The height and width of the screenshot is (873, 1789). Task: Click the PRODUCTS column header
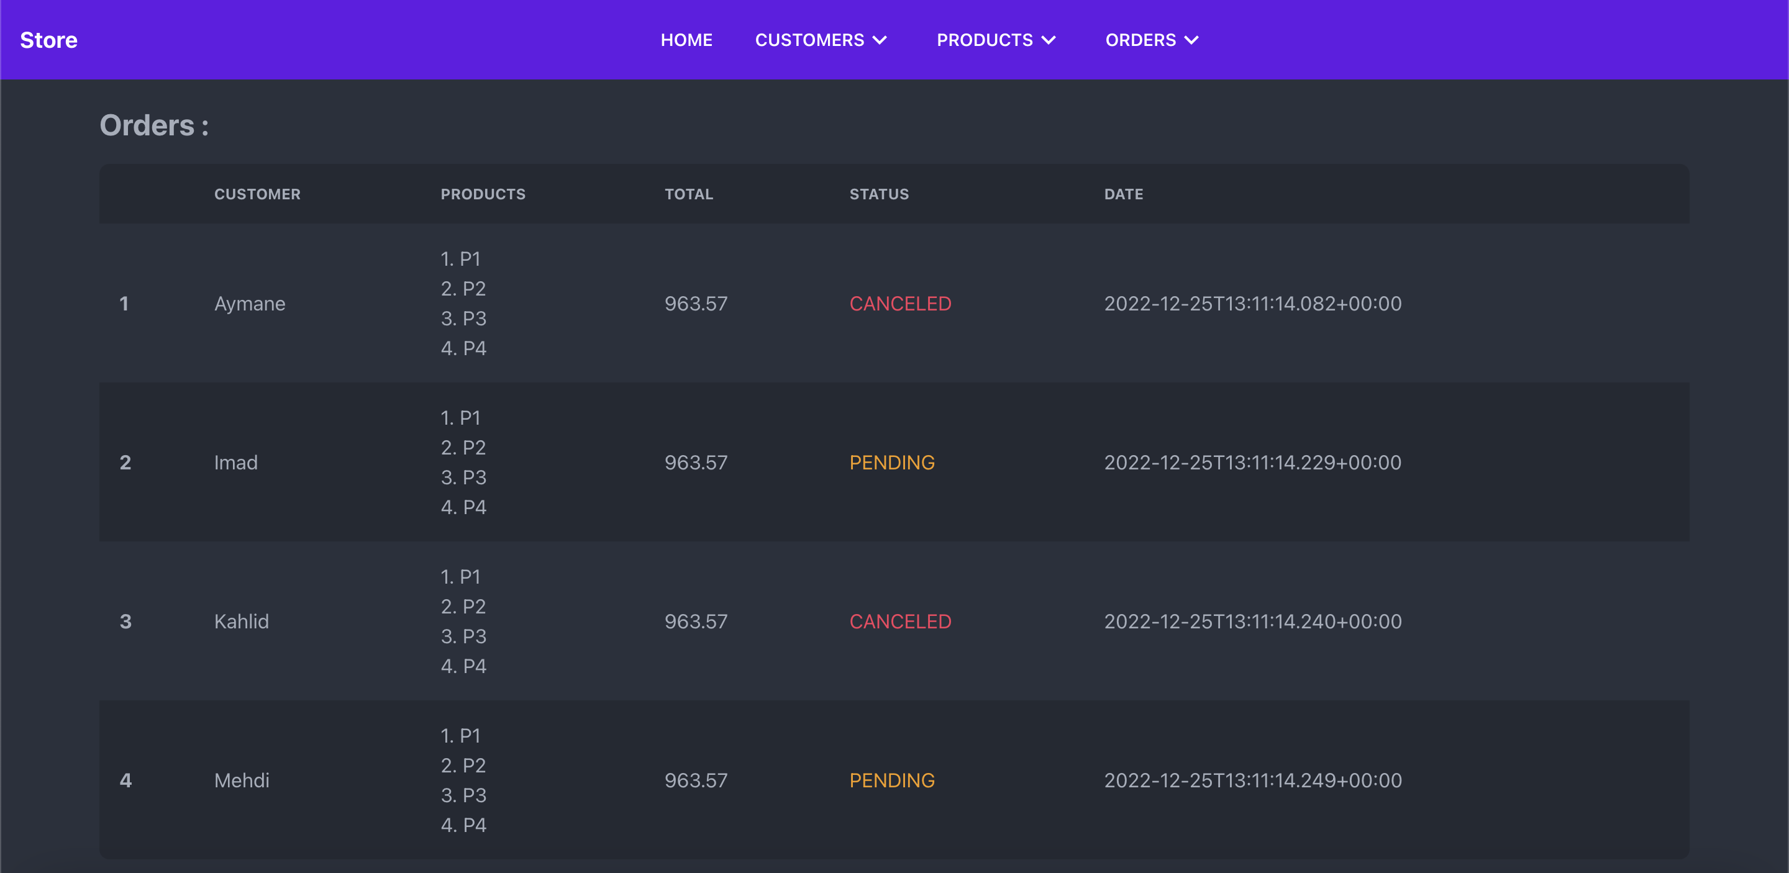(483, 194)
